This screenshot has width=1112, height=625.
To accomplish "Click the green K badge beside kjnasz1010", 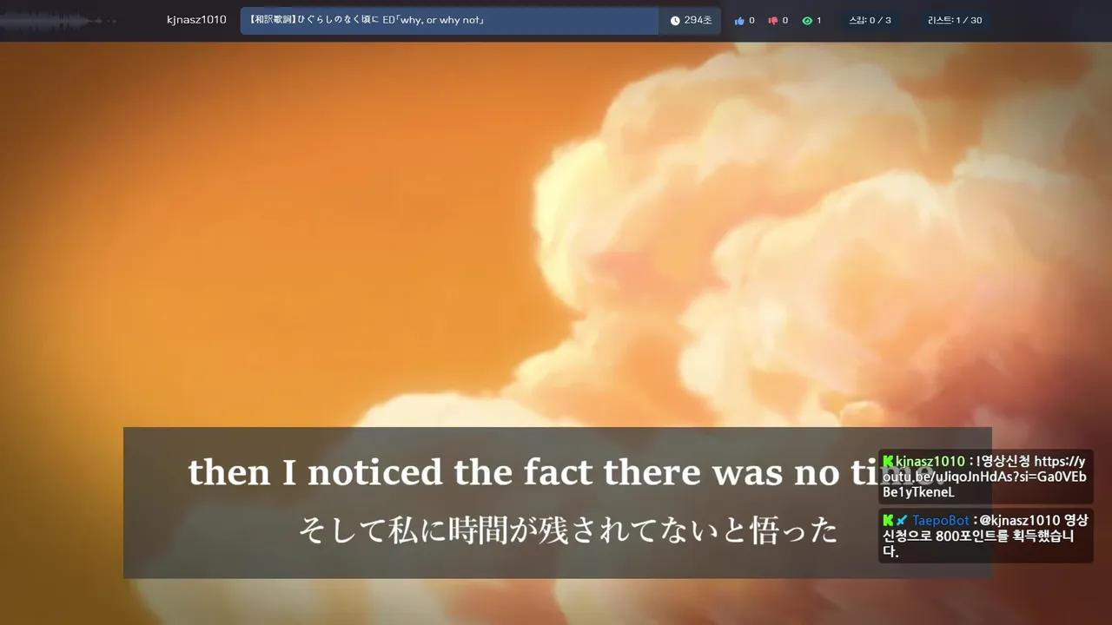I will [x=888, y=461].
